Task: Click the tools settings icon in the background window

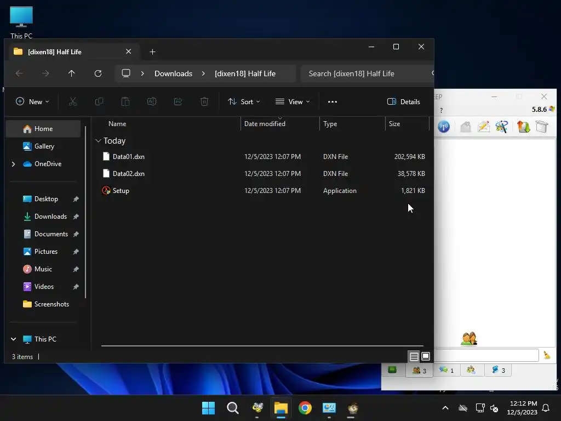Action: click(x=502, y=127)
